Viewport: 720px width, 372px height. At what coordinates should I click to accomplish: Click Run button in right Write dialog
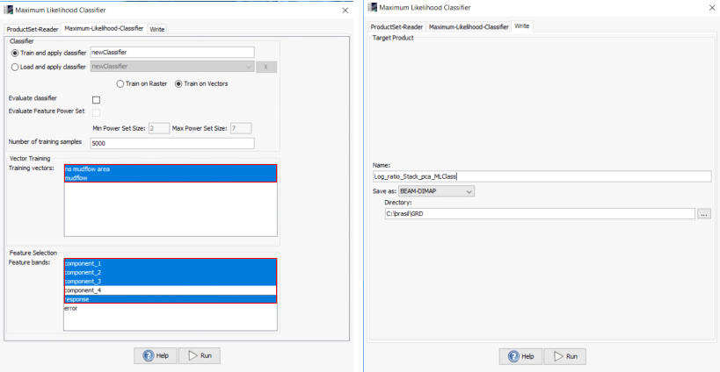(x=564, y=356)
